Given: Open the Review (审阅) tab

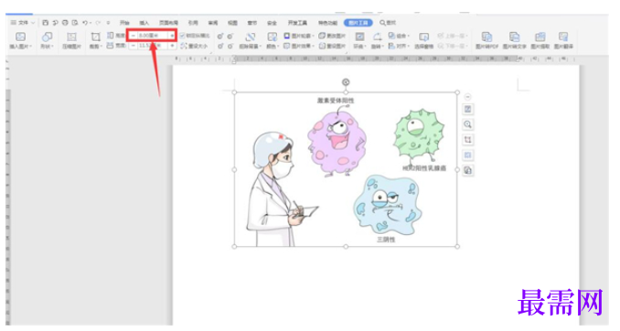Looking at the screenshot, I should [x=213, y=23].
